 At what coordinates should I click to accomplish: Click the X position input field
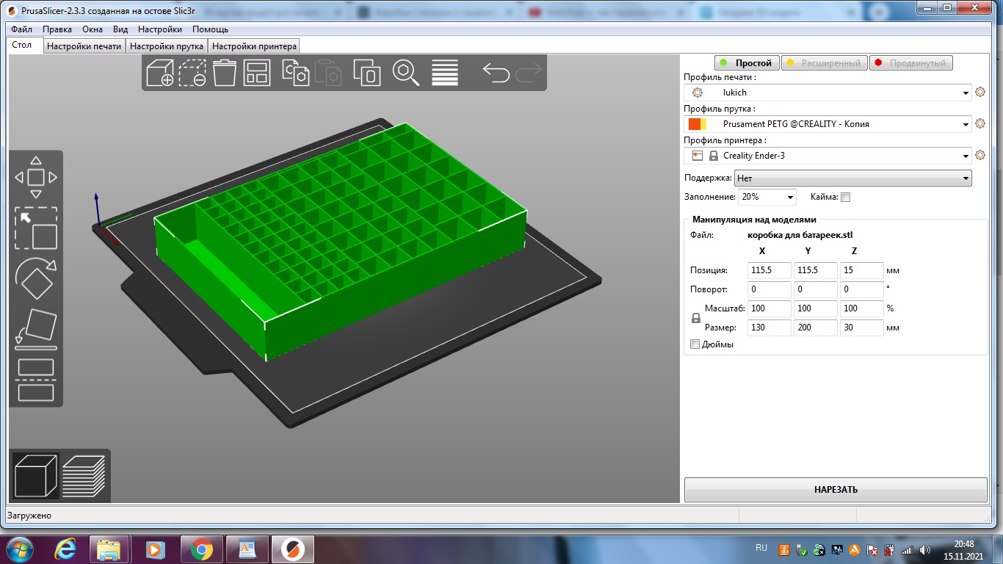[x=770, y=270]
